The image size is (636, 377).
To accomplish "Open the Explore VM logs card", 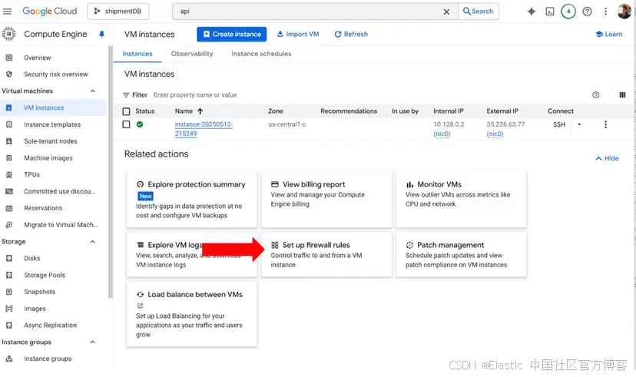I will (x=192, y=255).
